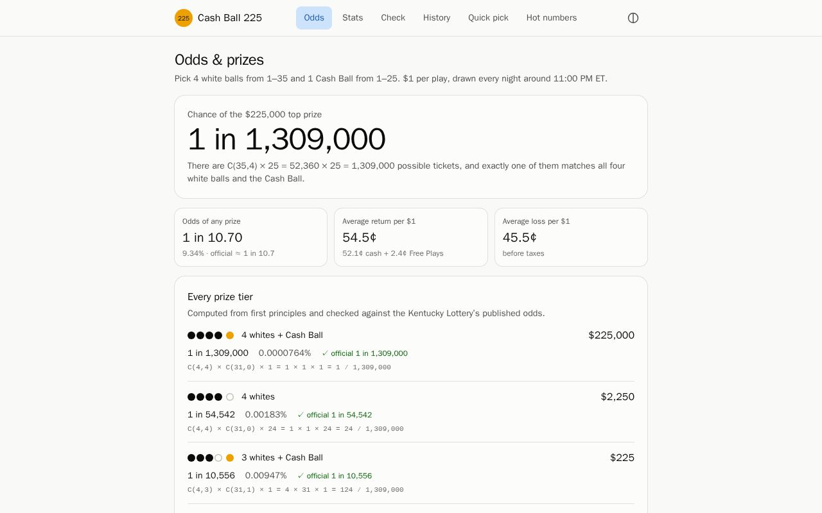Click the $2,250 prize amount
This screenshot has width=822, height=513.
[618, 397]
